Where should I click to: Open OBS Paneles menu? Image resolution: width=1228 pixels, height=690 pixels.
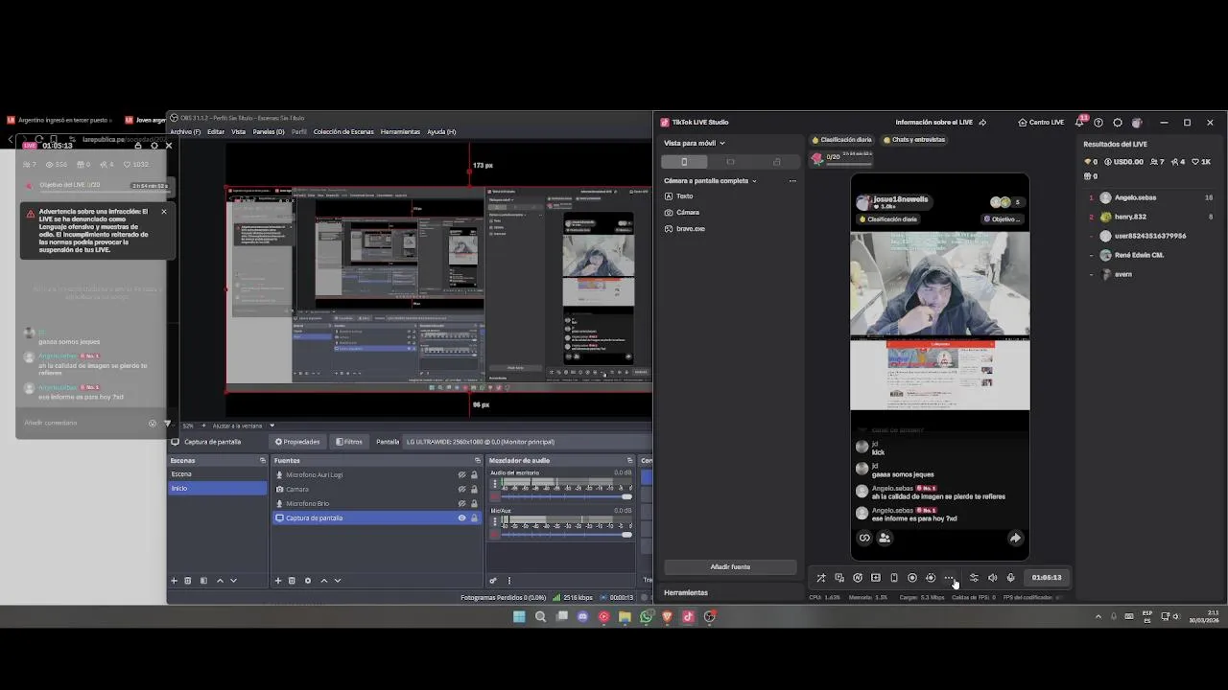point(269,132)
